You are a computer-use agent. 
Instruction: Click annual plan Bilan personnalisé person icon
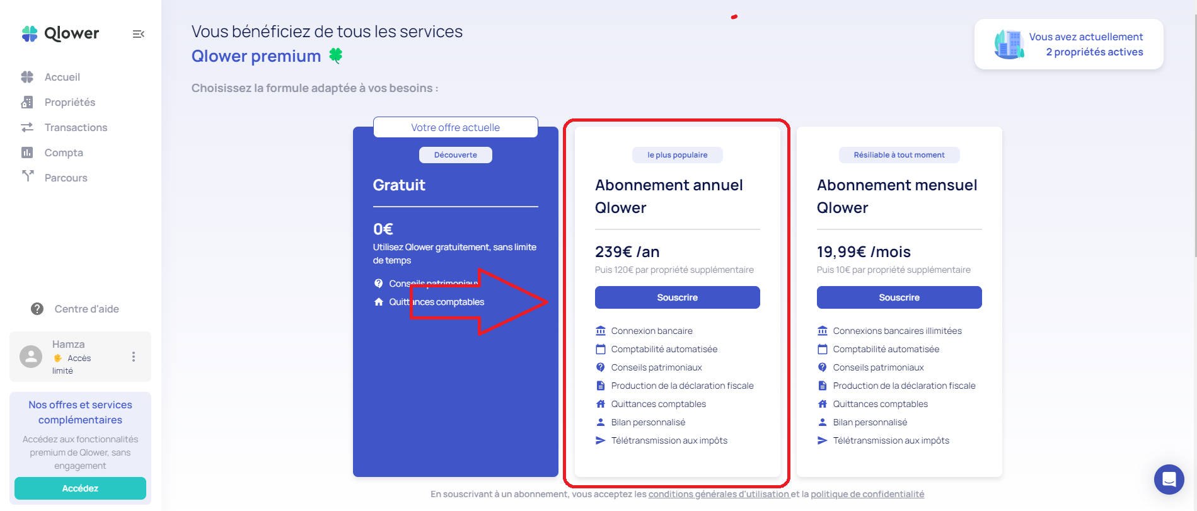click(x=601, y=422)
